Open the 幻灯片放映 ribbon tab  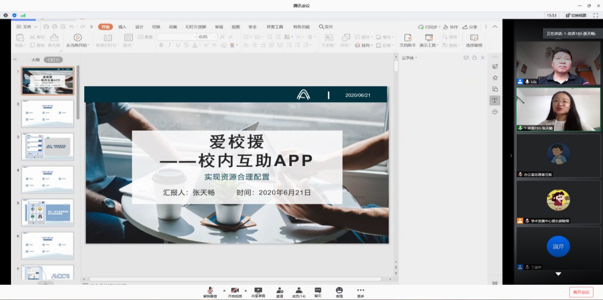point(196,27)
